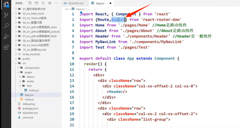Click line number 9 in the gutter
Viewport: 240px width, 128px height.
[x=73, y=58]
